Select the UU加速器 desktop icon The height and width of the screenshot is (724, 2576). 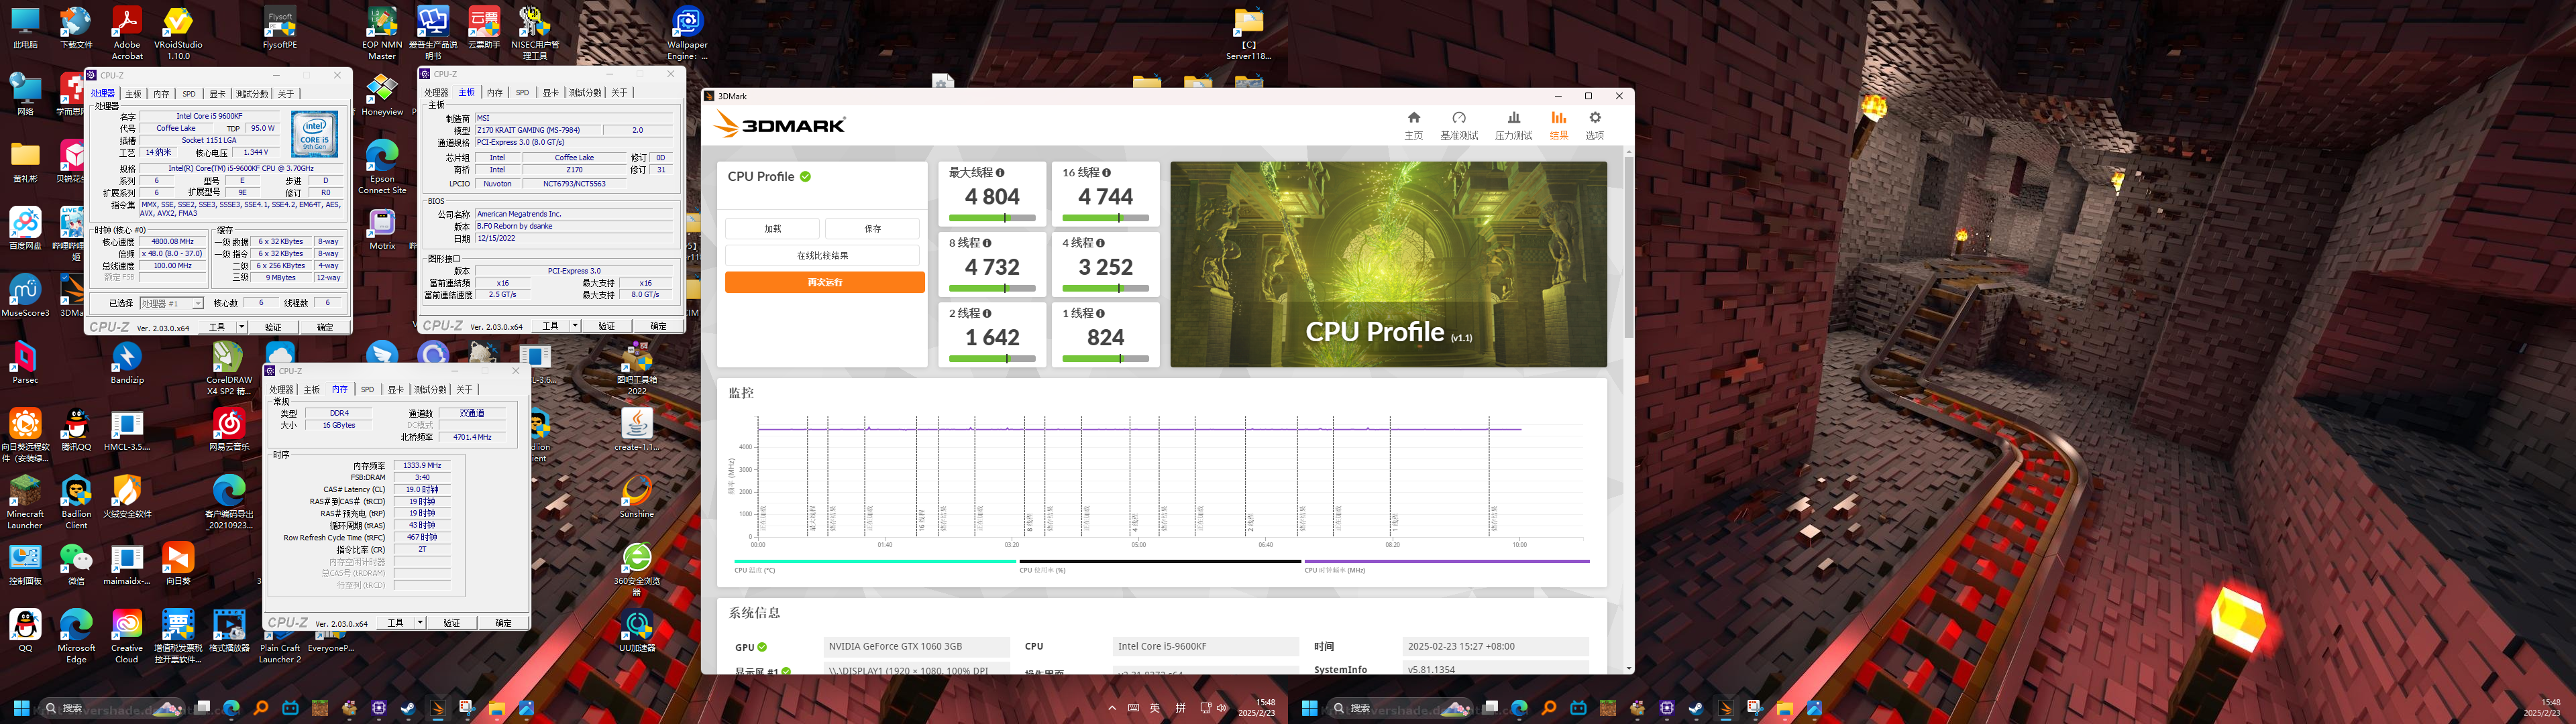point(636,631)
